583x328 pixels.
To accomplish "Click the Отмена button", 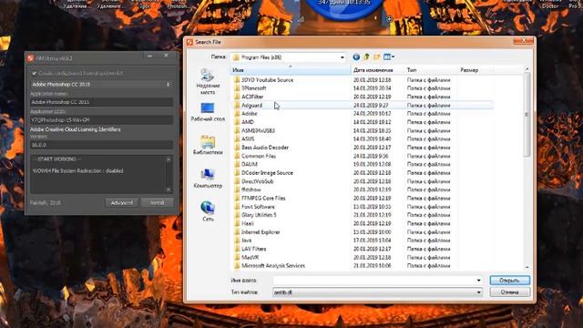I will pos(510,292).
